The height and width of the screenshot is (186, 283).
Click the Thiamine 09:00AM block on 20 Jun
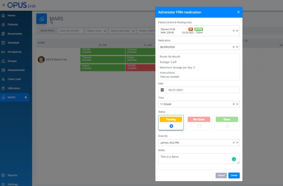[x=103, y=59]
